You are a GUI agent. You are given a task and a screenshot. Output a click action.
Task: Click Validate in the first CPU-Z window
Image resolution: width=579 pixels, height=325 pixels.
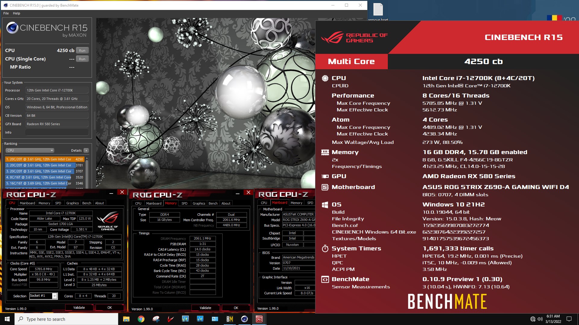pos(79,308)
